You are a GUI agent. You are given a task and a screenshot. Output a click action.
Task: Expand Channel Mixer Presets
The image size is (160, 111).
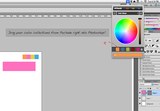pyautogui.click(x=141, y=72)
